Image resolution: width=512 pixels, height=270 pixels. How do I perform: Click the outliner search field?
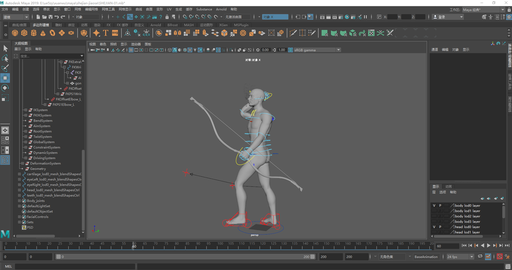[51, 56]
